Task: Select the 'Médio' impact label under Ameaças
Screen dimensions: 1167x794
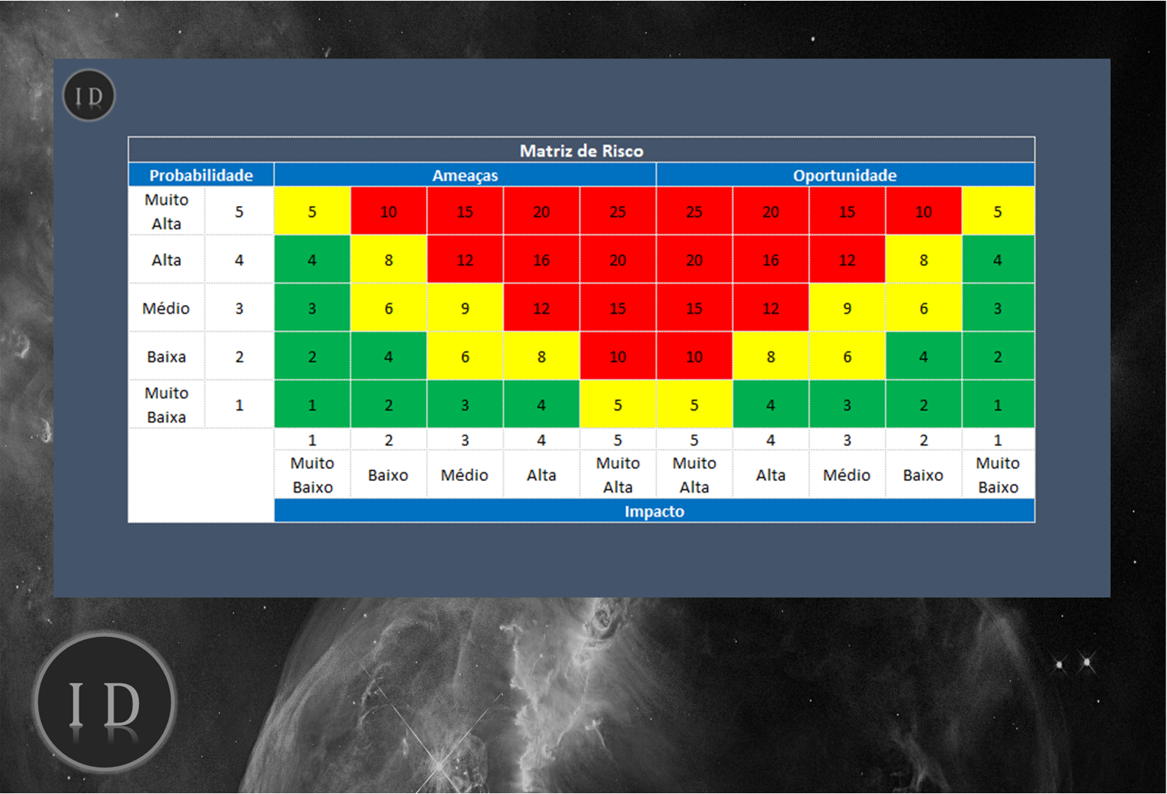Action: [x=465, y=474]
